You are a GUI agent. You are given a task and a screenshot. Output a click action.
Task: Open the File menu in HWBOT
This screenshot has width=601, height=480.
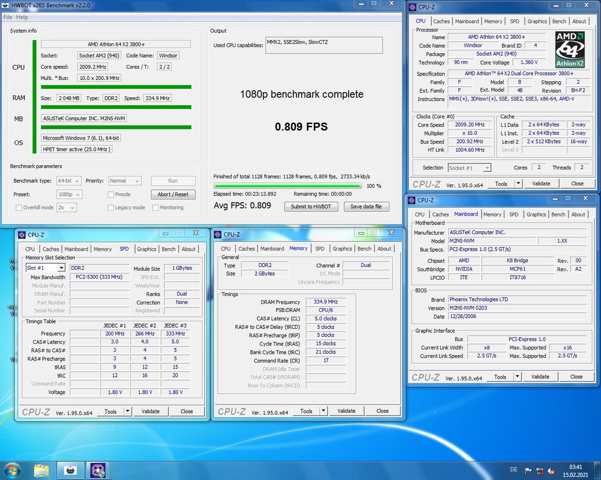8,17
